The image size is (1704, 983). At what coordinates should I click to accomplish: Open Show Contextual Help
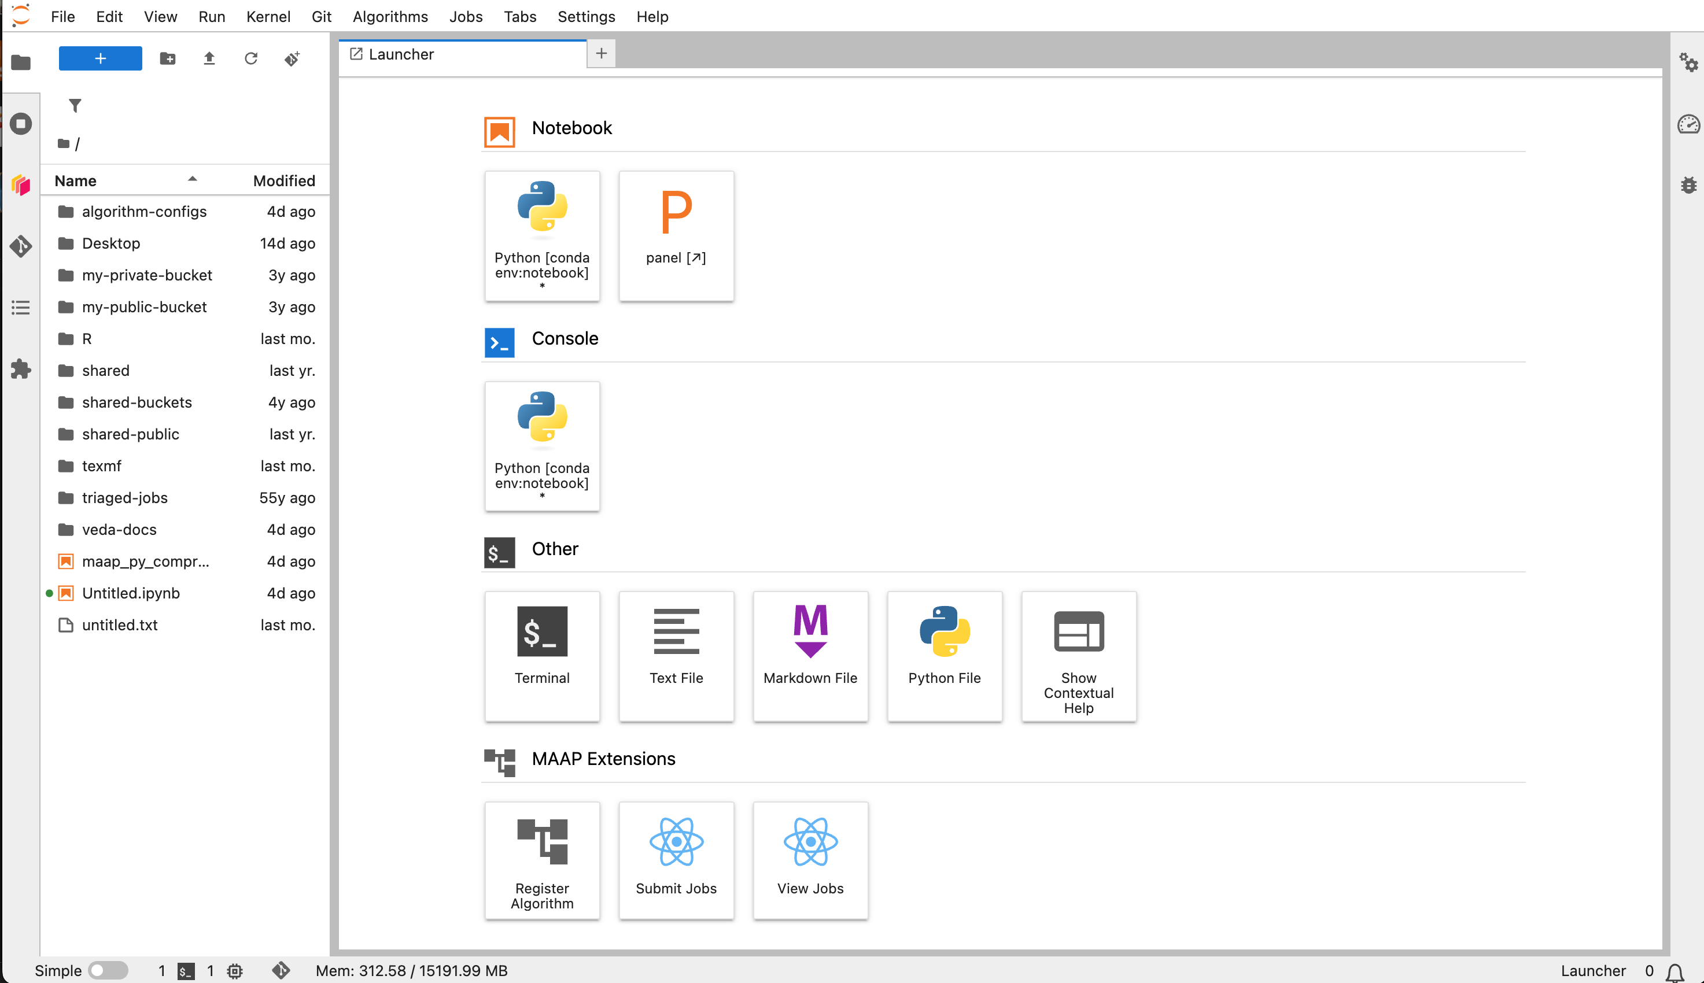click(x=1079, y=656)
